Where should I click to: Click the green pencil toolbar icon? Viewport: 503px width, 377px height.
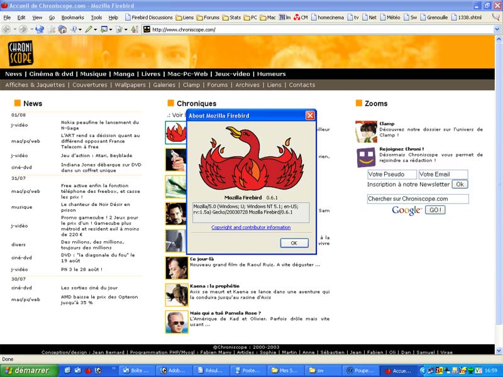[x=88, y=30]
